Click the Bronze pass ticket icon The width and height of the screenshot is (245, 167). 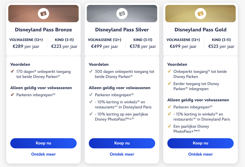pos(43,14)
